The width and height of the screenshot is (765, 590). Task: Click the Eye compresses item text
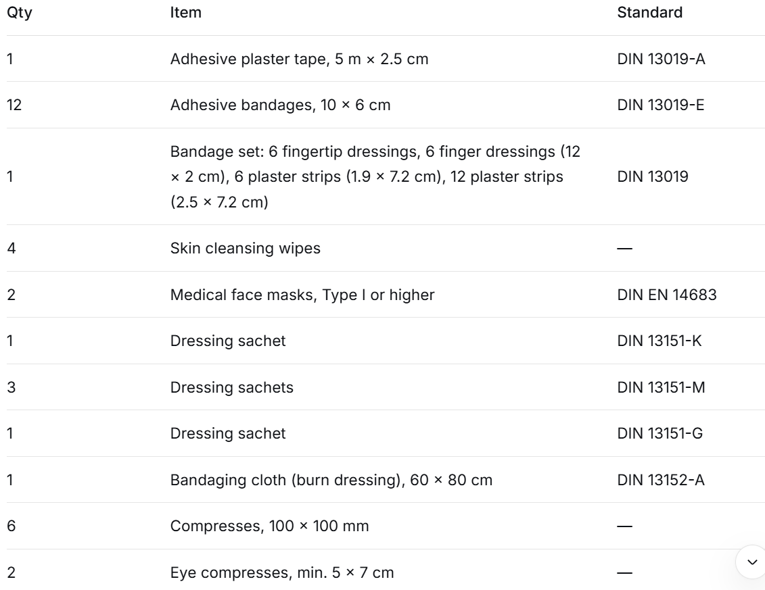282,572
